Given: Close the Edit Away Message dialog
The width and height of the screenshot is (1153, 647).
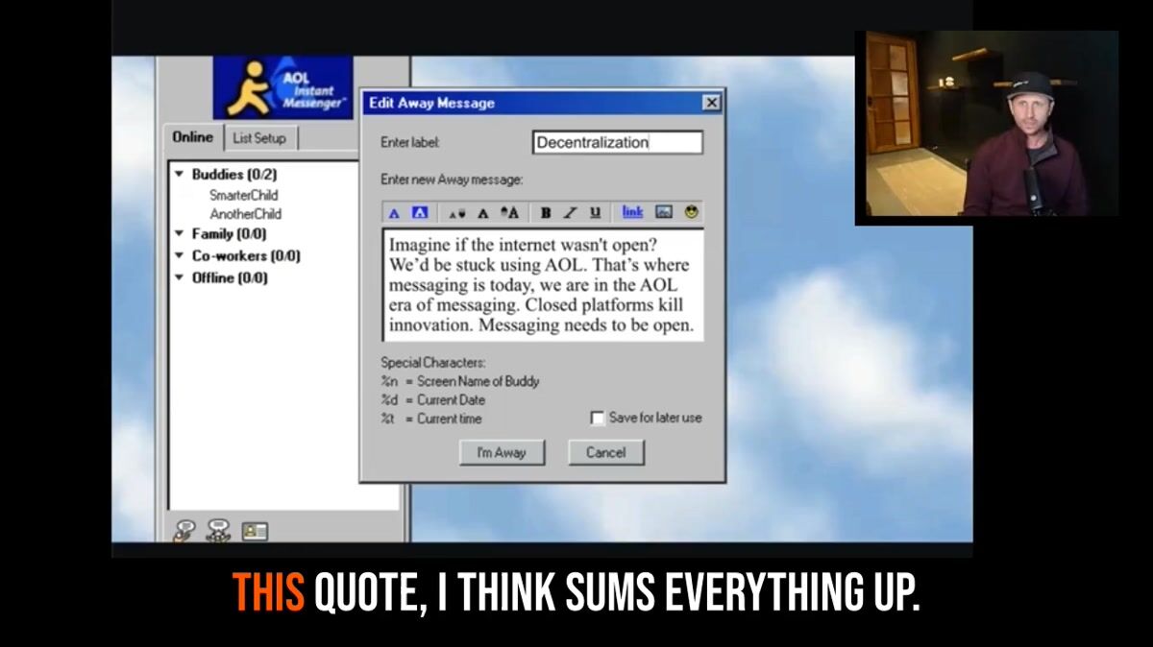Looking at the screenshot, I should pyautogui.click(x=711, y=103).
